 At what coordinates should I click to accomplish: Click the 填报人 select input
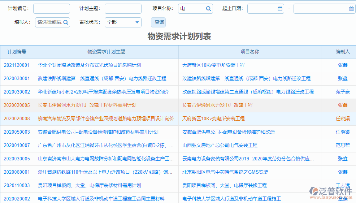pyautogui.click(x=49, y=22)
